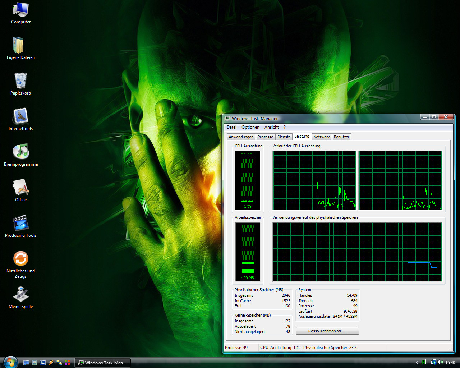The width and height of the screenshot is (460, 368).
Task: Click the Show Desktop quick launch icon
Action: (26, 363)
